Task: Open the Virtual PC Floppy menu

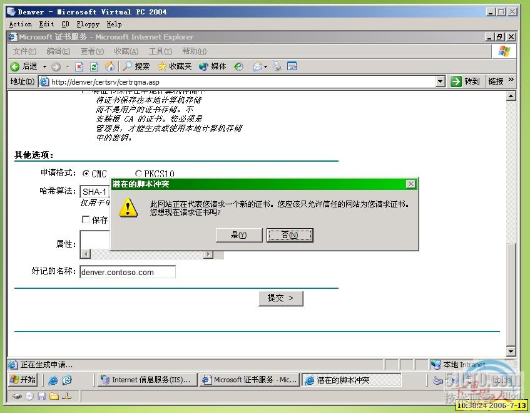Action: point(88,24)
